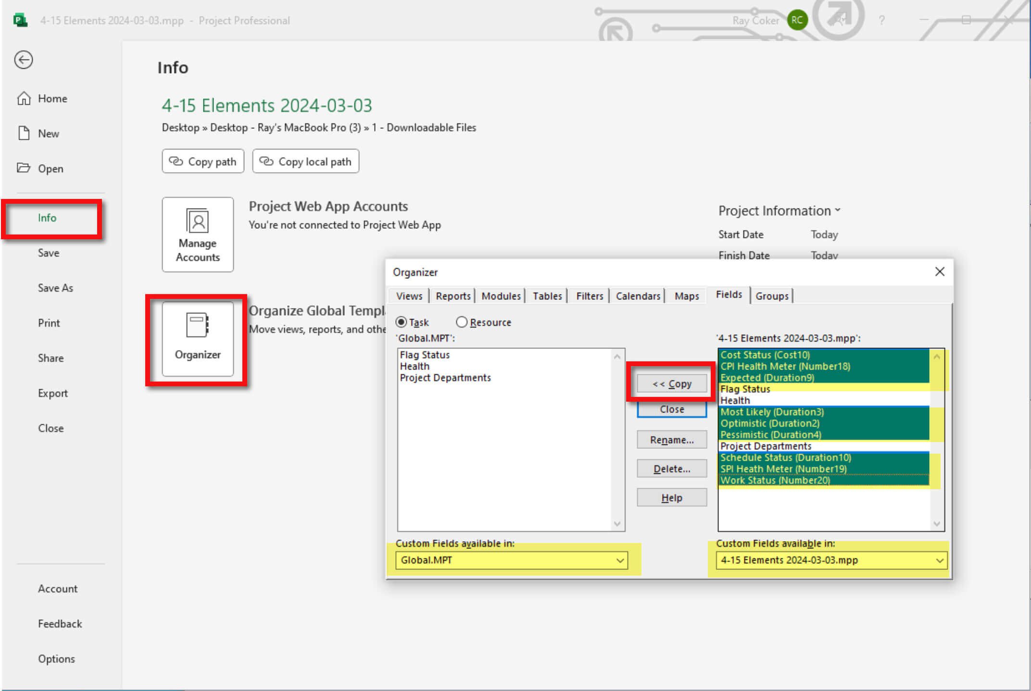Select Schedule Status (Duration10) field

point(824,457)
